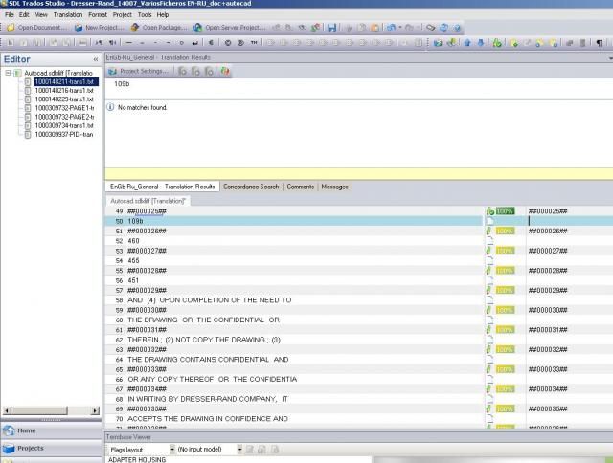Click target text ##000030## of segment 59
The width and height of the screenshot is (613, 463).
tap(548, 310)
